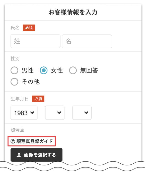The height and width of the screenshot is (173, 145).
Task: Open the birth day dropdown
Action: pos(82,113)
